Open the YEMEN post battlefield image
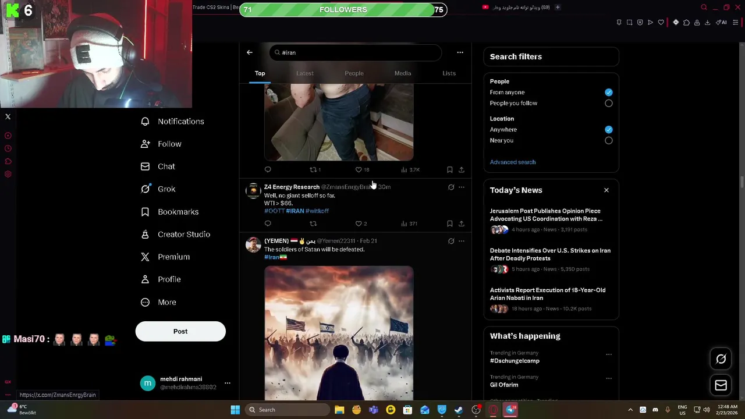Screen dimensions: 745x419 [x=339, y=333]
